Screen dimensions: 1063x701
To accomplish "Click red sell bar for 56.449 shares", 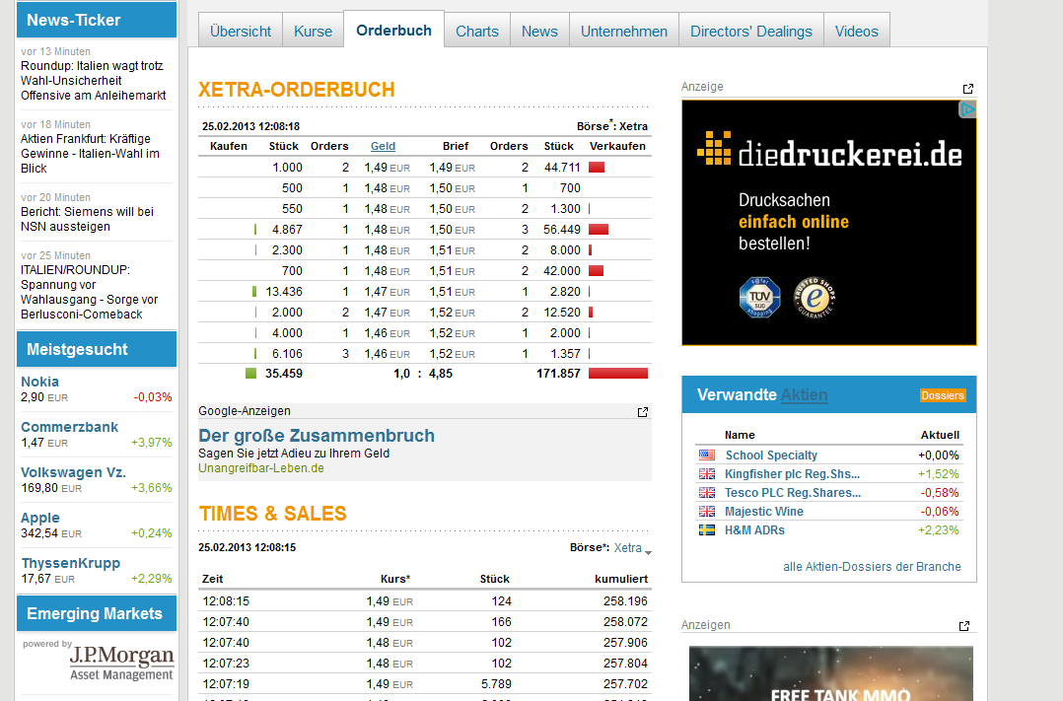I will [599, 229].
